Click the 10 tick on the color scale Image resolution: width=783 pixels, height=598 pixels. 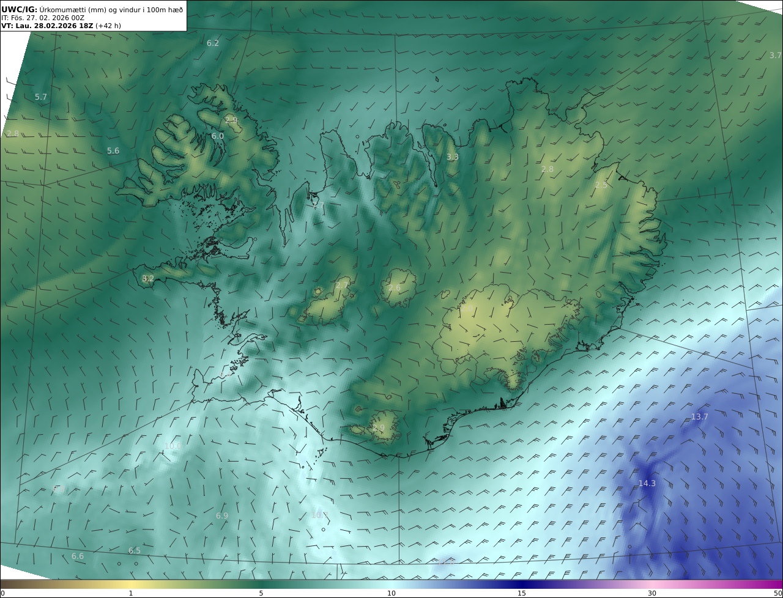pos(391,593)
